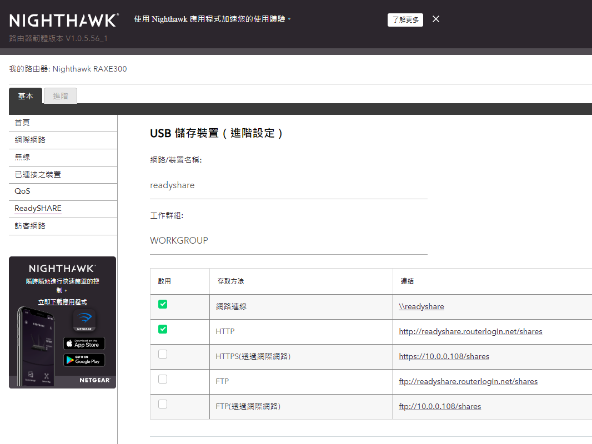Open the ftp://readyshare.routerlogin.net/shares link
Screen dimensions: 592x444
468,381
